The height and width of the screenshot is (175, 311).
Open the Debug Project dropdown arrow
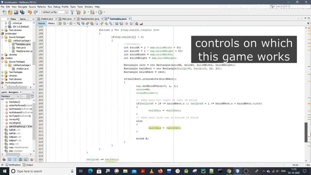tap(96, 12)
